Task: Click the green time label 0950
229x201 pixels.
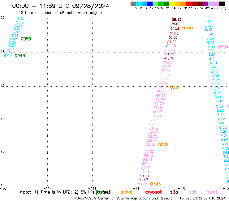Action: [26, 39]
